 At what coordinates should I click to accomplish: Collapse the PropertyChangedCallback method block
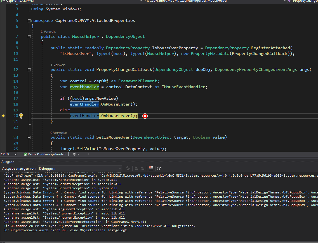29,70
